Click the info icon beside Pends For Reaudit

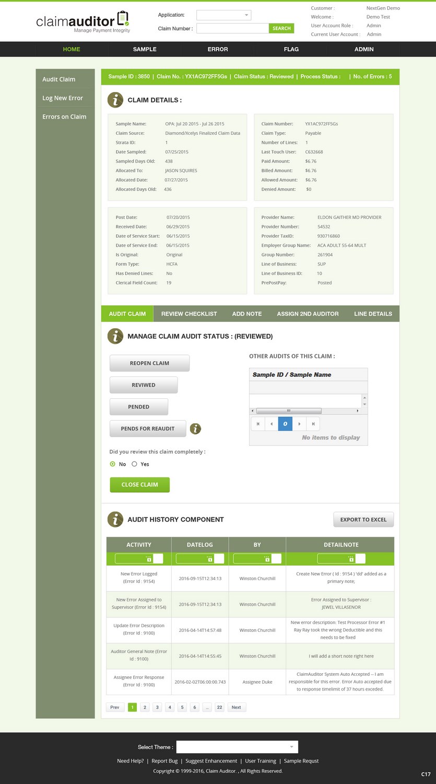click(195, 429)
